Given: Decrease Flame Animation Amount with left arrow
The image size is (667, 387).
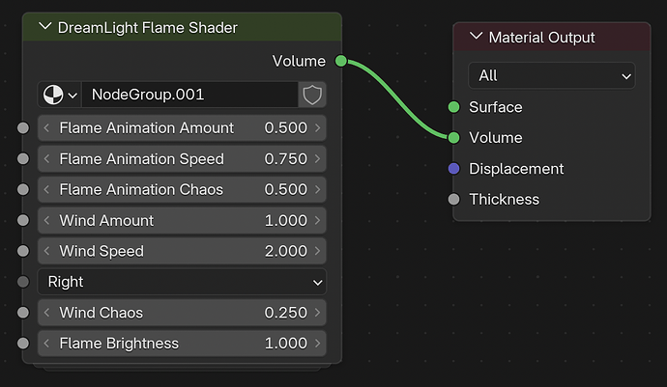Looking at the screenshot, I should [46, 127].
